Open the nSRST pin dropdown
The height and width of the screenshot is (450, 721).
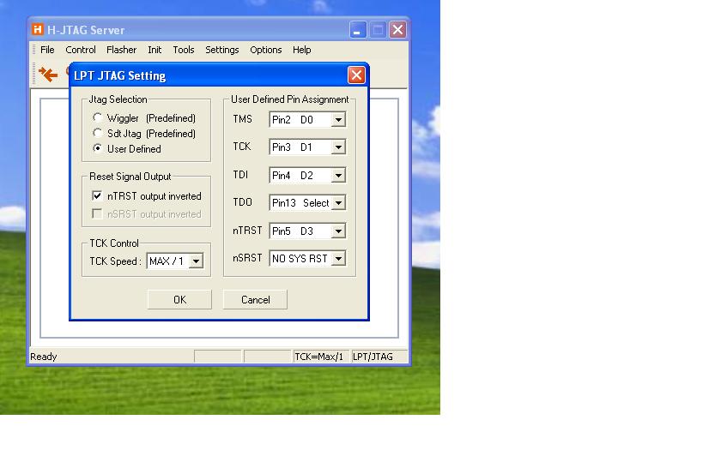338,259
